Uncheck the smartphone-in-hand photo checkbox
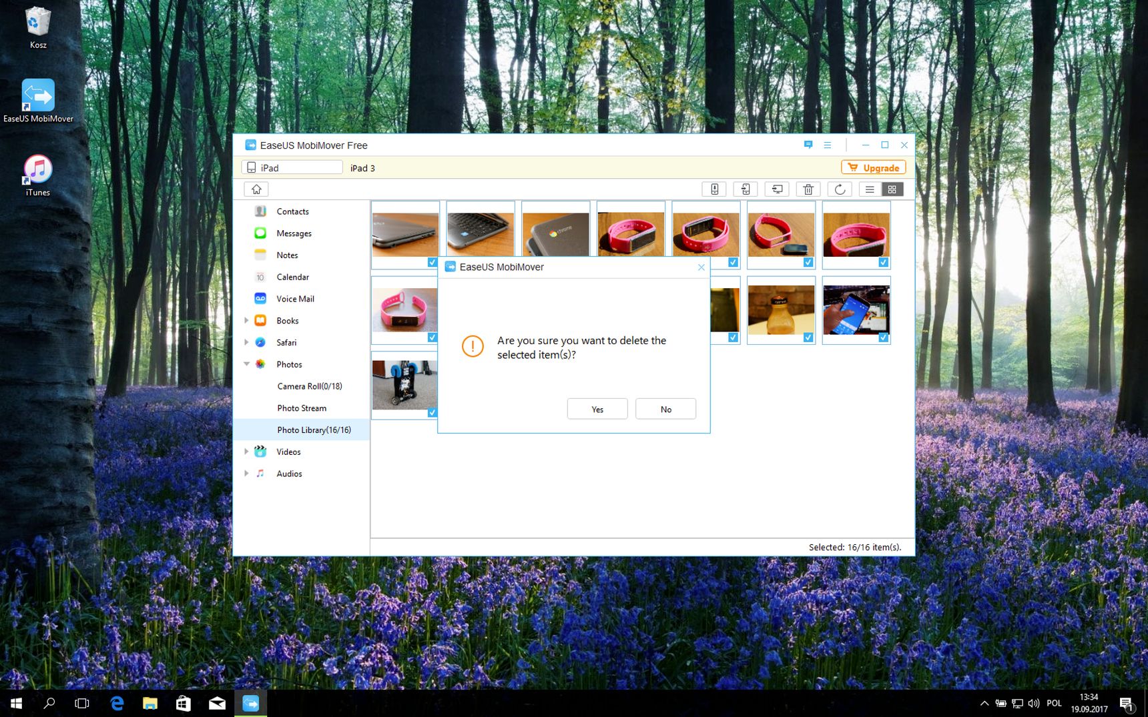Viewport: 1148px width, 717px height. 884,337
